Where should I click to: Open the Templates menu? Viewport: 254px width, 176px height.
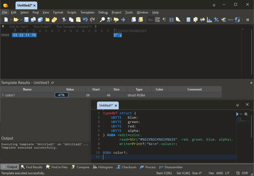pos(87,12)
